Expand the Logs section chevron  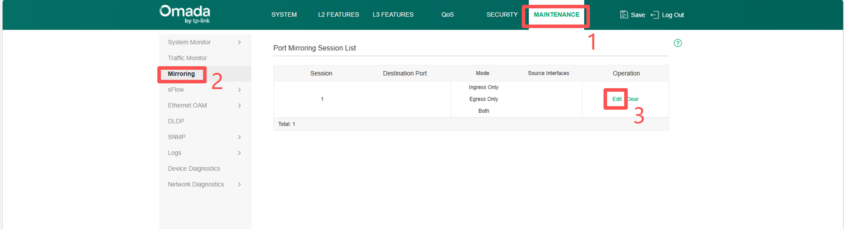point(239,153)
